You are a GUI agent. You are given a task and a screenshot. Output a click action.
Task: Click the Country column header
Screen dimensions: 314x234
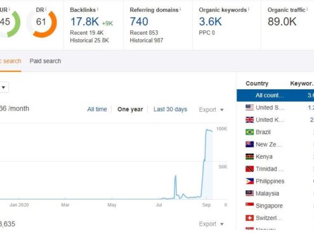[x=257, y=83]
